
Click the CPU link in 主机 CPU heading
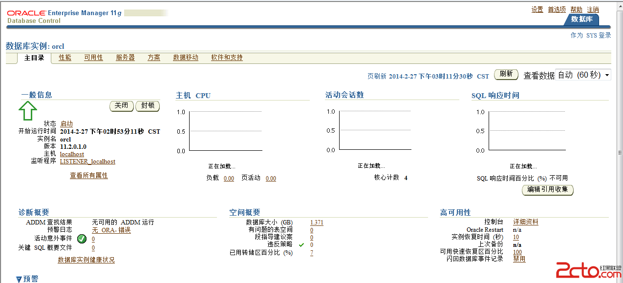pyautogui.click(x=203, y=96)
